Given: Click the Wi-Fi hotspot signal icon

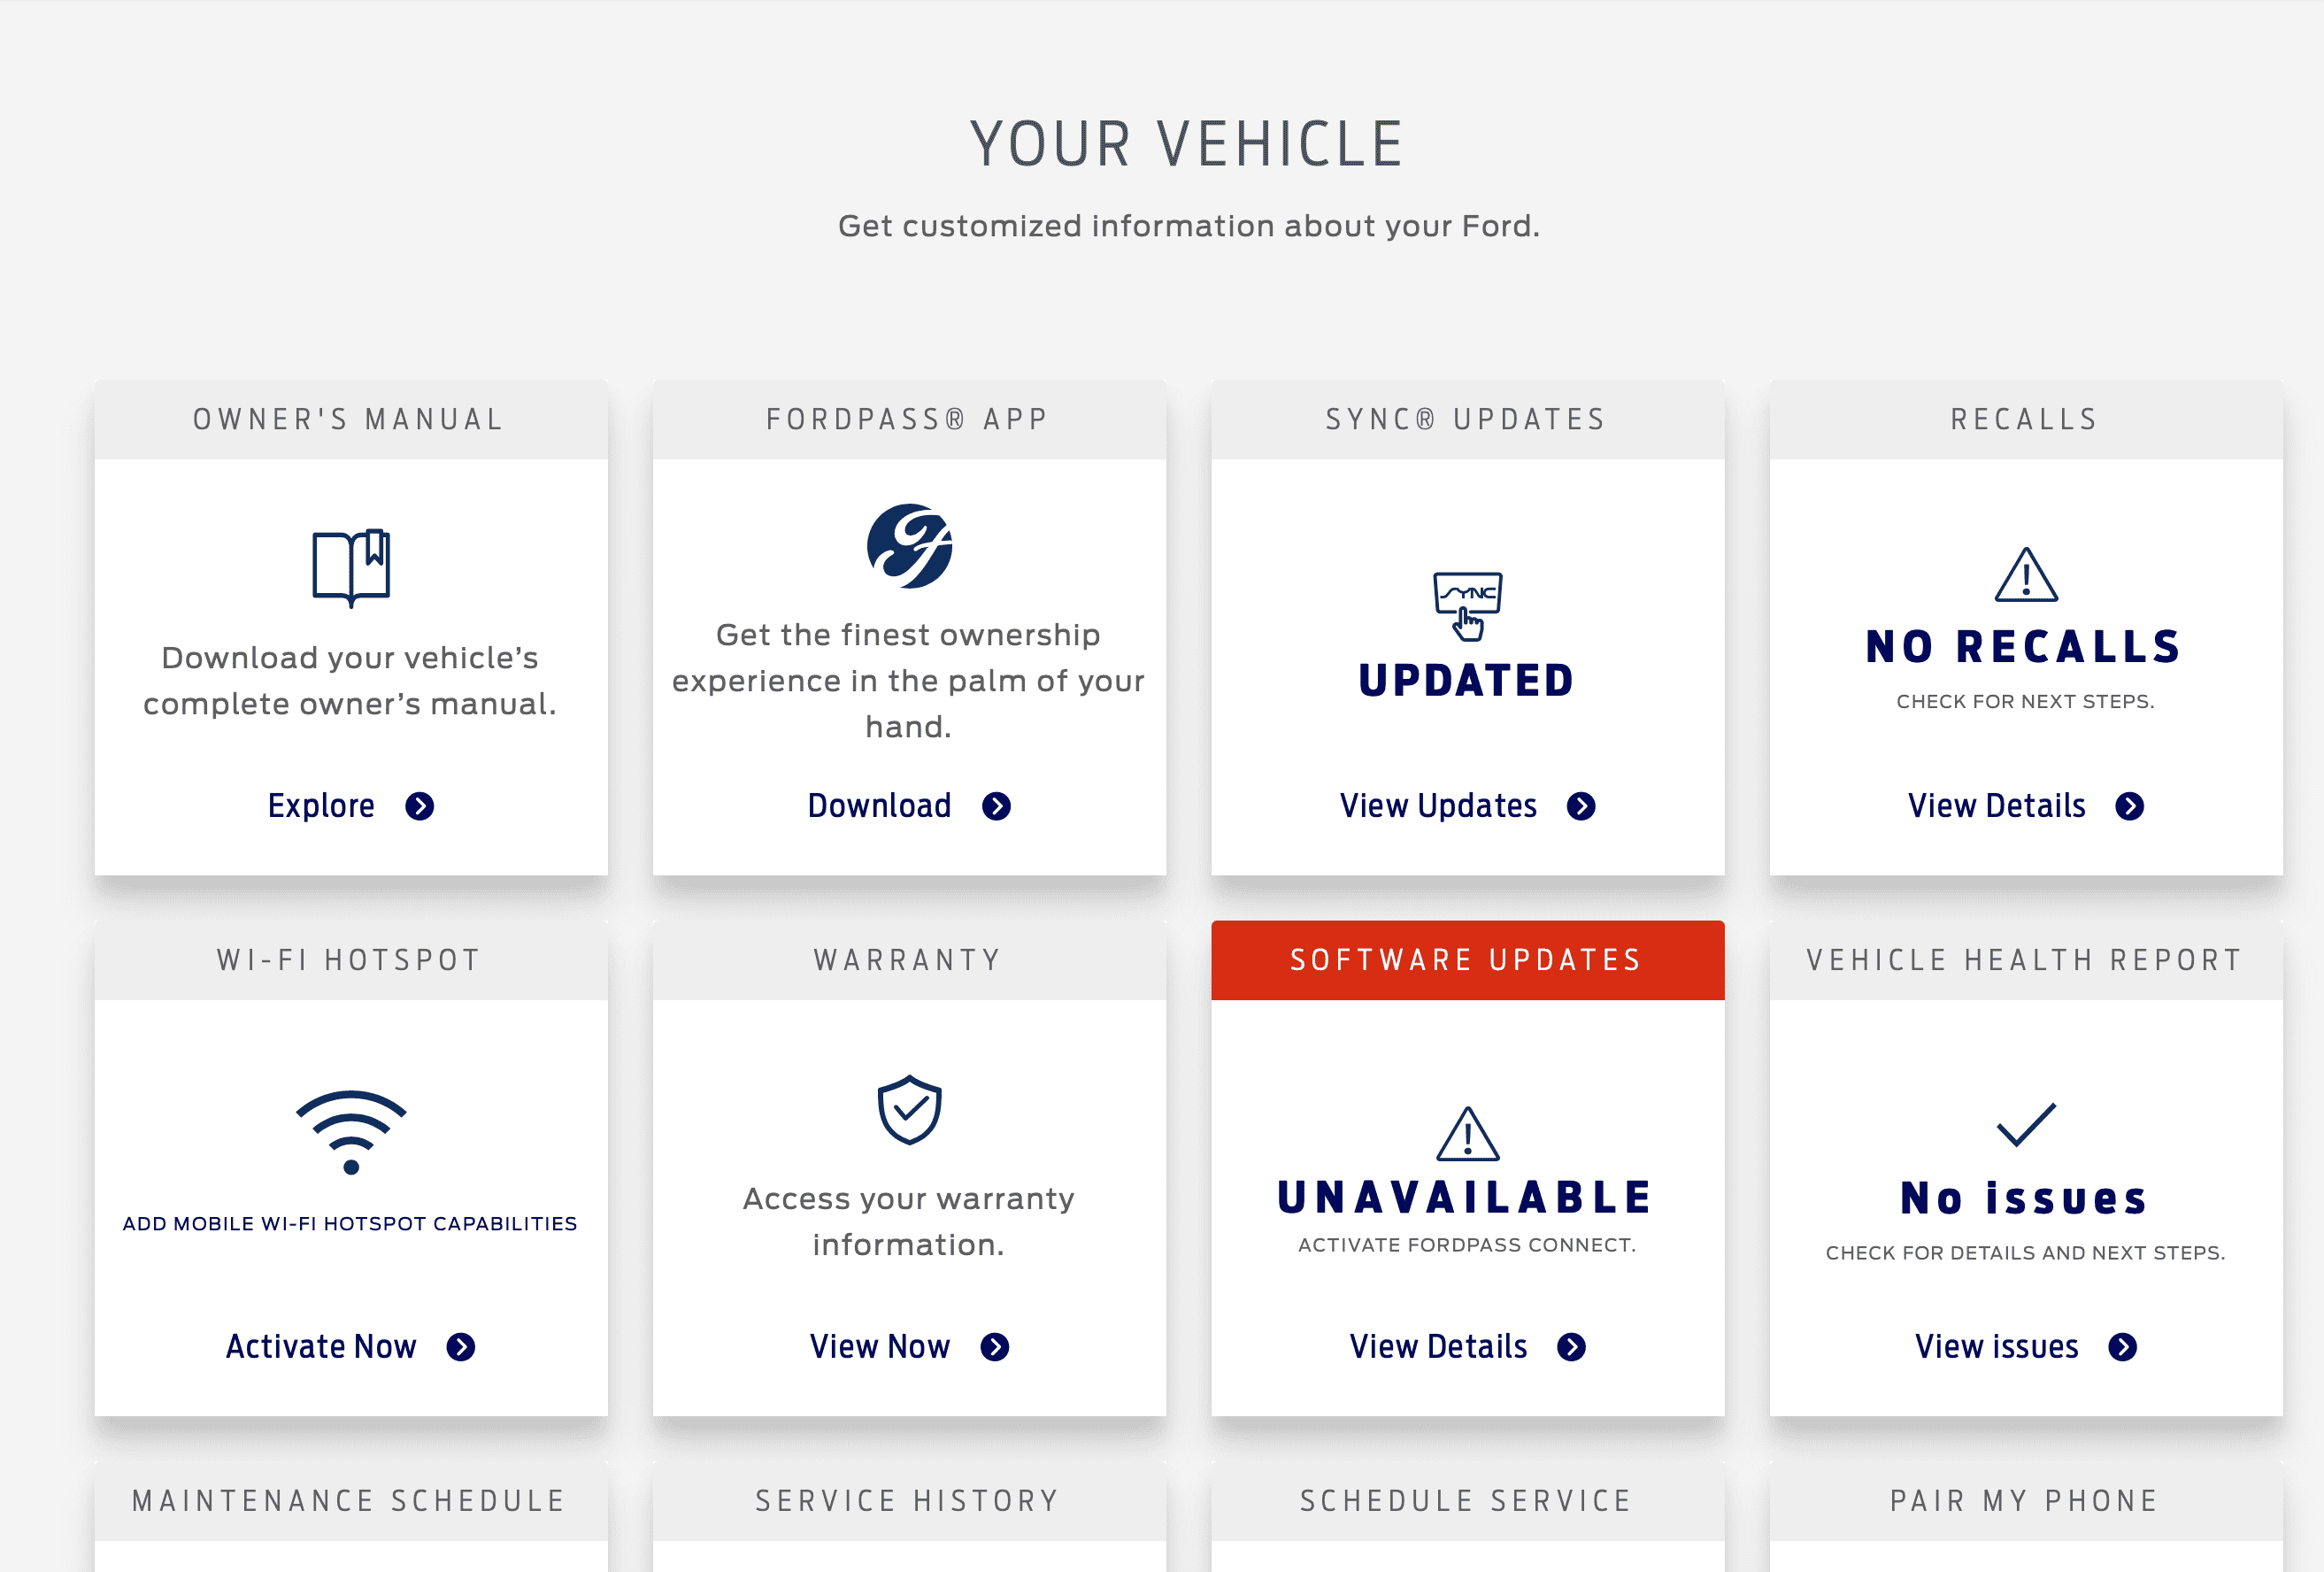Looking at the screenshot, I should (x=351, y=1132).
